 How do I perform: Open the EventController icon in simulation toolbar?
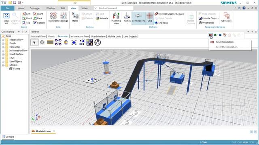225,35
